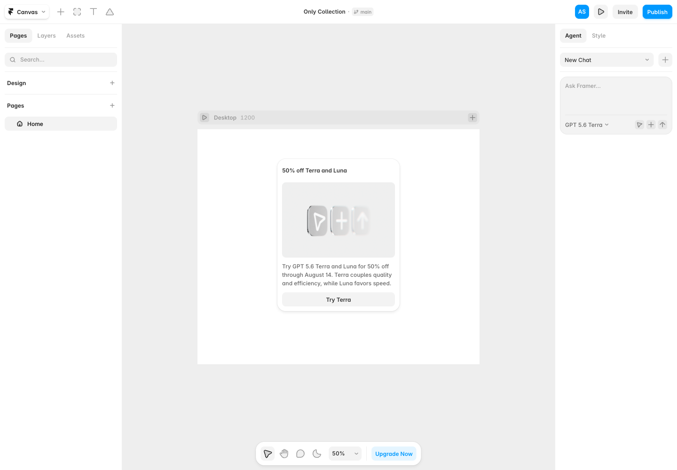The image size is (677, 470).
Task: Click the cursor select icon in Agent prompt box
Action: (639, 125)
